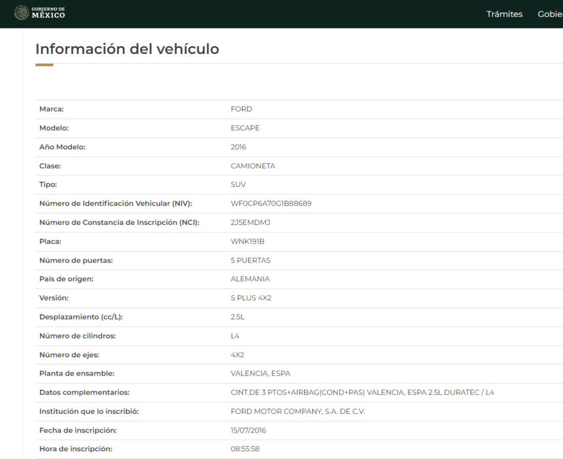The image size is (563, 459).
Task: Select the ALEMANIA value
Action: tap(250, 279)
